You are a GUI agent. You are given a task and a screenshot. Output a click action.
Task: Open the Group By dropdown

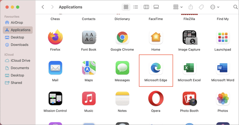[x=178, y=7]
